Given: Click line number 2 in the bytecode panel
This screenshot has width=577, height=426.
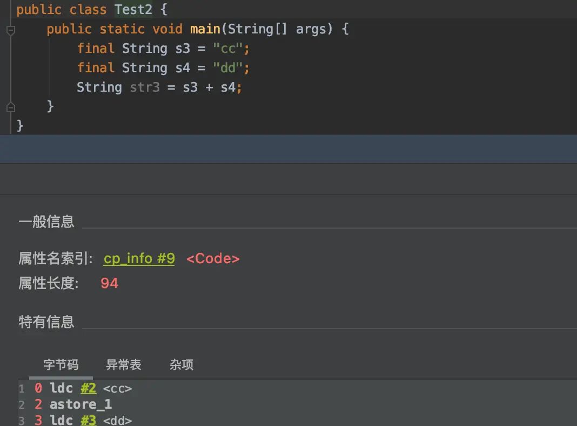Looking at the screenshot, I should (x=21, y=404).
